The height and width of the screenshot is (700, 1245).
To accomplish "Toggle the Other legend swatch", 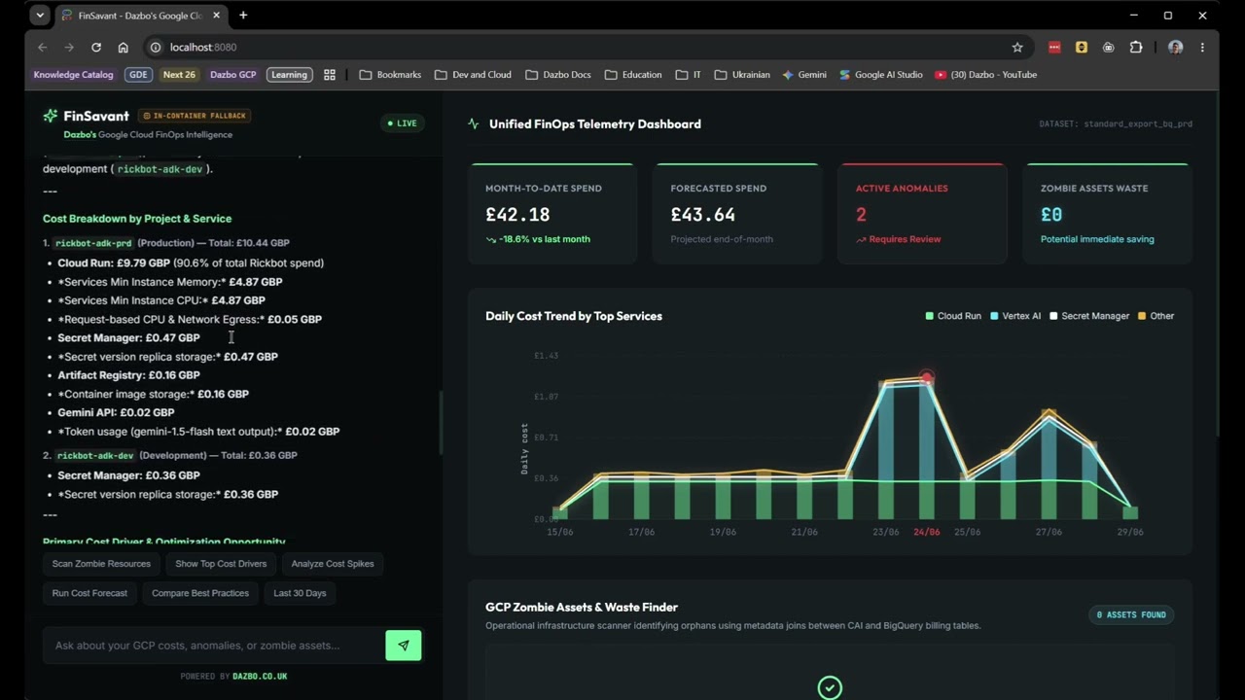I will pos(1143,316).
